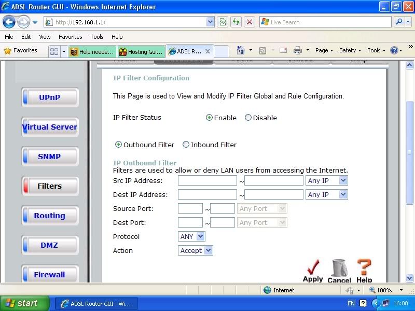Click the first Source Port input field

(x=190, y=209)
